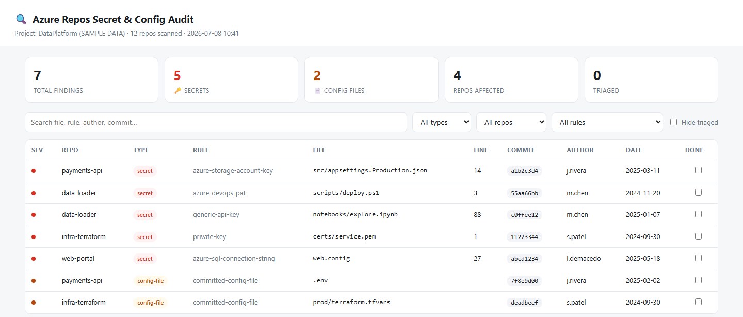Click the FILE column header
The image size is (743, 317).
pos(319,150)
